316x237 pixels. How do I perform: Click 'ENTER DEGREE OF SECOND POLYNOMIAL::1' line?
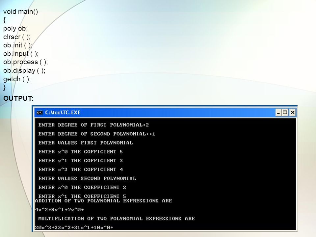(x=97, y=134)
